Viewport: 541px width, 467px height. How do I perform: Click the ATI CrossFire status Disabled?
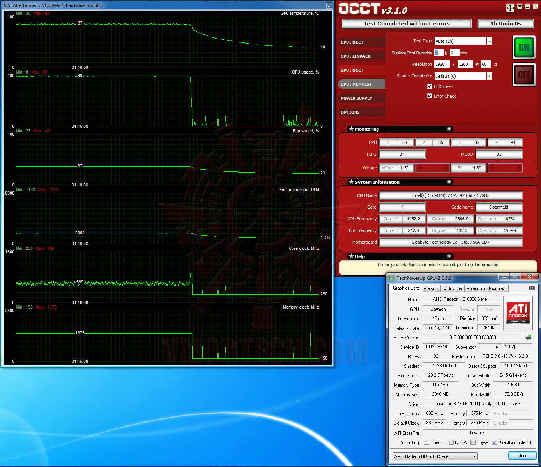pos(478,433)
